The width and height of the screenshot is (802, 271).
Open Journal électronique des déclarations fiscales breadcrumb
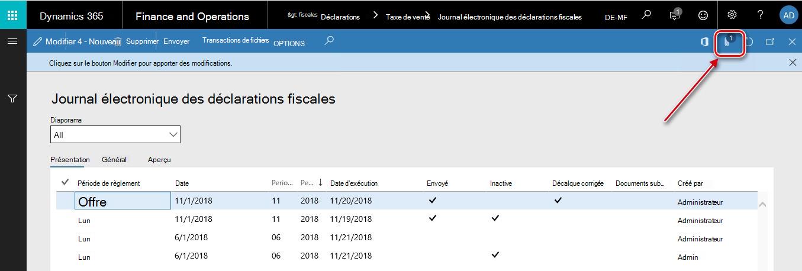tap(510, 17)
